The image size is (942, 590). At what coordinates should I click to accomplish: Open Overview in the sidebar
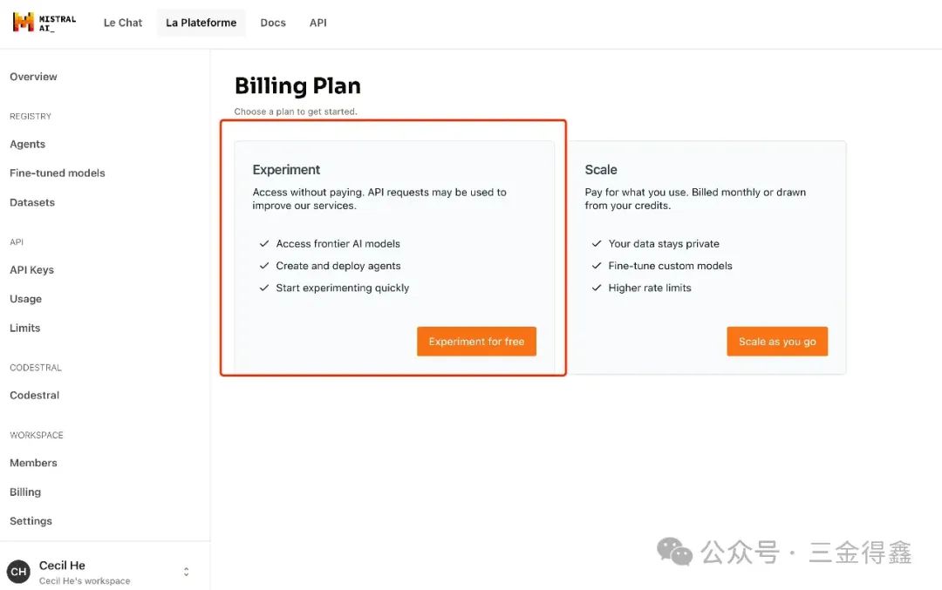(x=33, y=77)
